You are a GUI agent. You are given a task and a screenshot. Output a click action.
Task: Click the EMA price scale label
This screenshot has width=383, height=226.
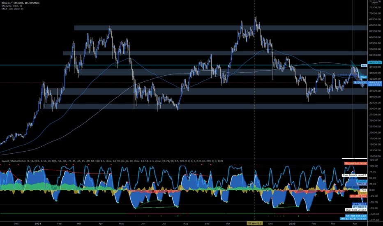click(x=363, y=77)
